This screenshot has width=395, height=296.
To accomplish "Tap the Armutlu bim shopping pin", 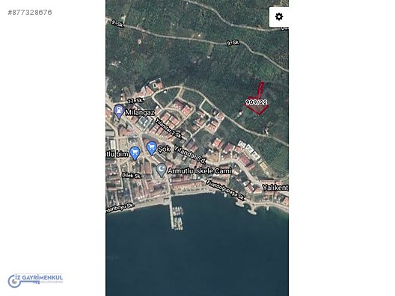I will pyautogui.click(x=135, y=153).
